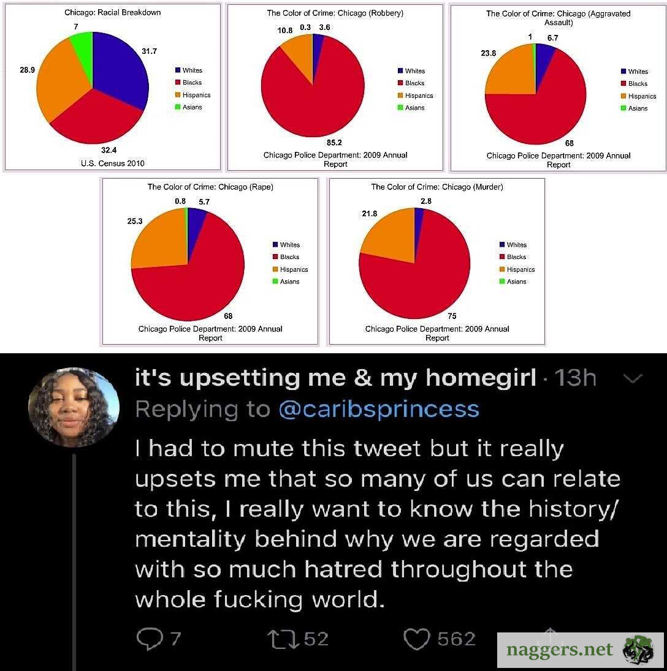Click the tweet author's display name
Viewport: 667px width, 671px height.
(x=335, y=378)
